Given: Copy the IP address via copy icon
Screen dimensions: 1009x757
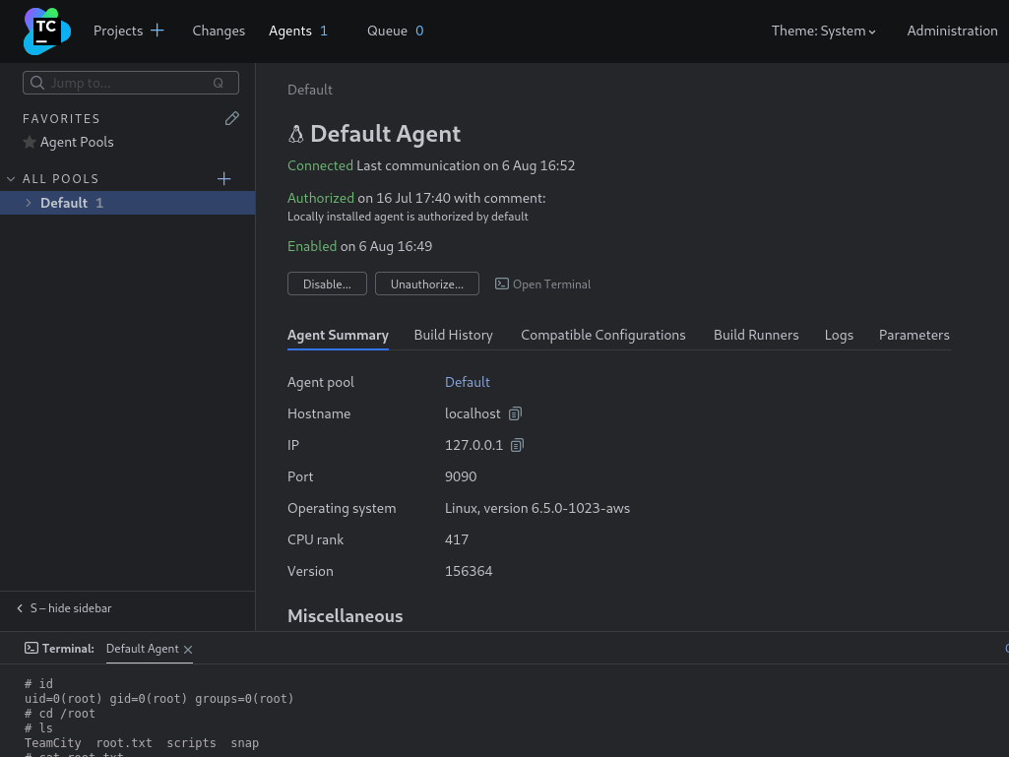Looking at the screenshot, I should point(517,445).
